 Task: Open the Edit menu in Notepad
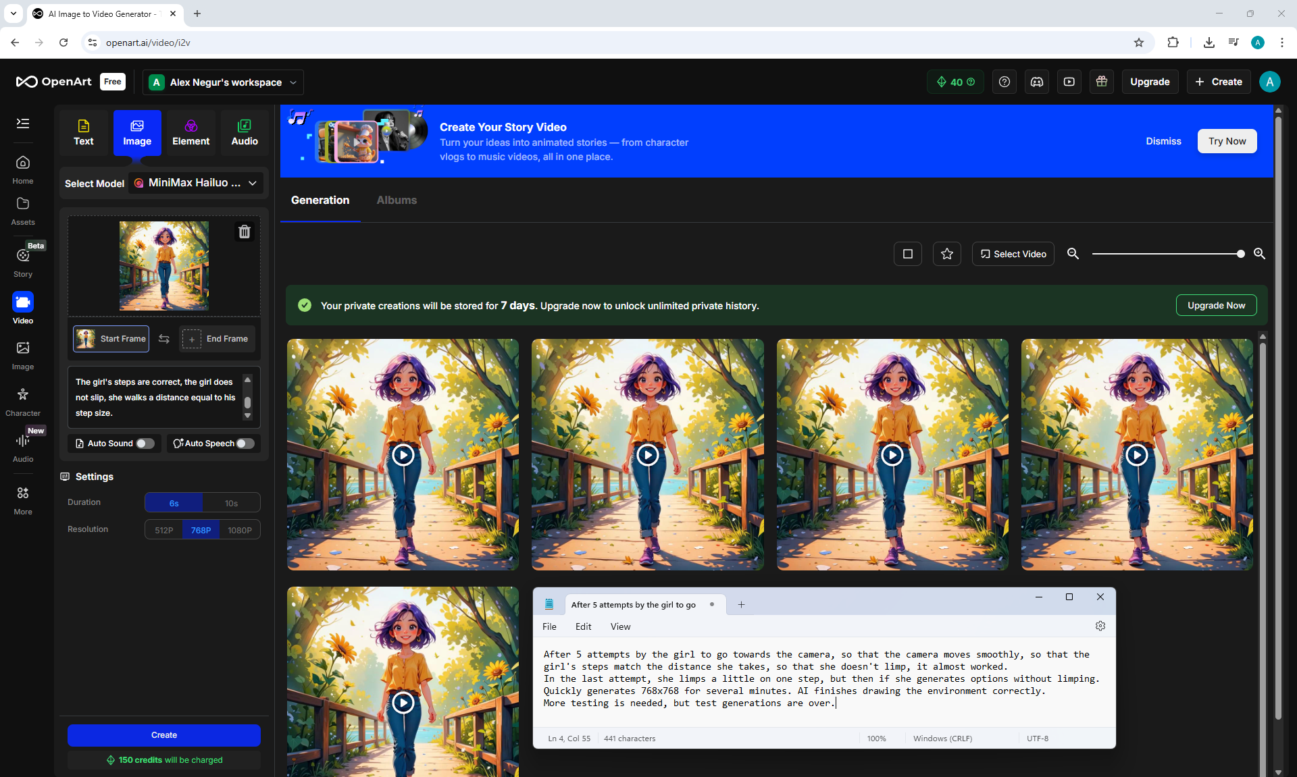coord(583,626)
